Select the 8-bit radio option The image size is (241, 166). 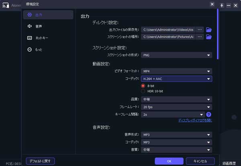(143, 86)
